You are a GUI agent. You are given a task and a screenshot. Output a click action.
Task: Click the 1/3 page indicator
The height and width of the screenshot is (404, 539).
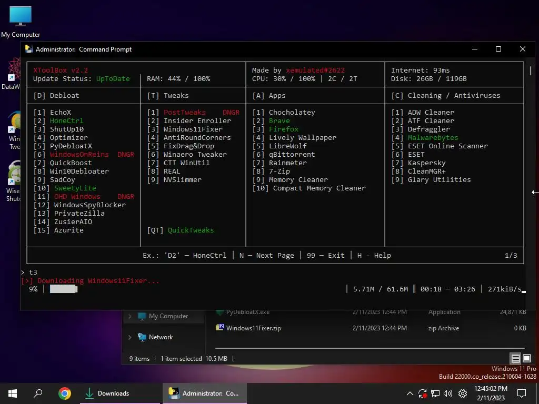coord(511,255)
